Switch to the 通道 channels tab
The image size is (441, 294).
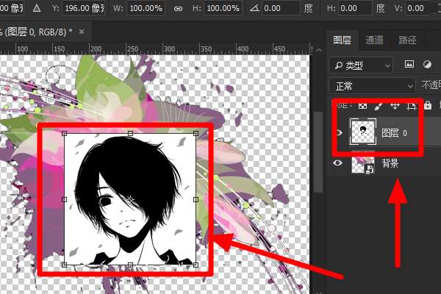coord(374,40)
